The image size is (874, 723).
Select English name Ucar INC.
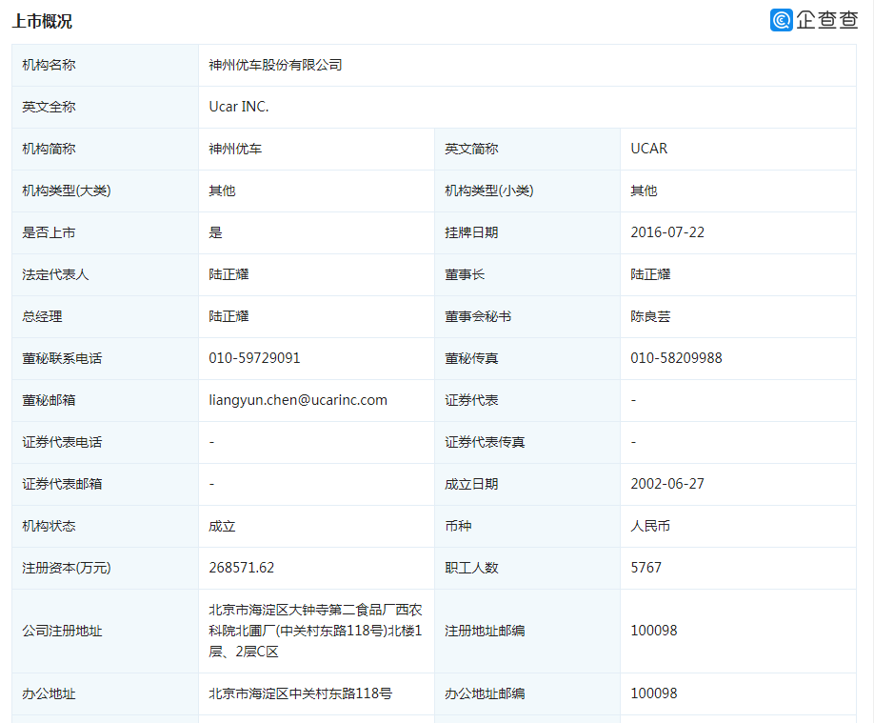[x=239, y=107]
